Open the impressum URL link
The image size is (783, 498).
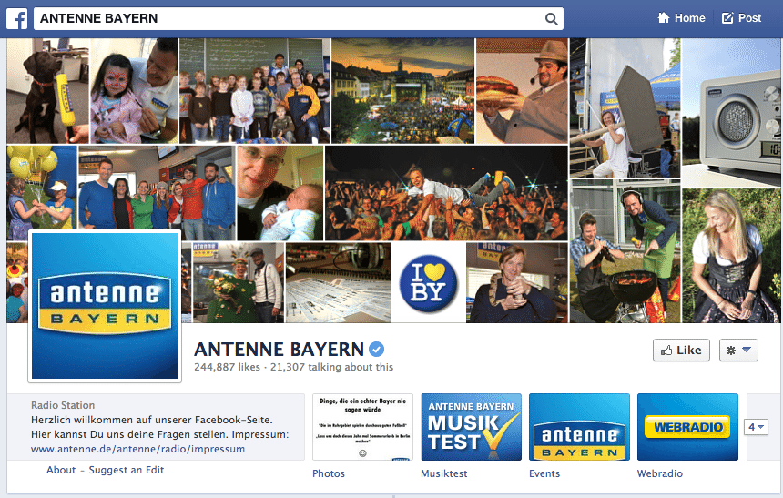click(137, 449)
